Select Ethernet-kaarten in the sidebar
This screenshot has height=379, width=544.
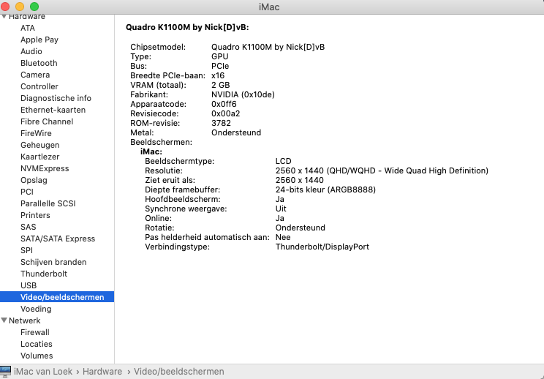[x=53, y=110]
